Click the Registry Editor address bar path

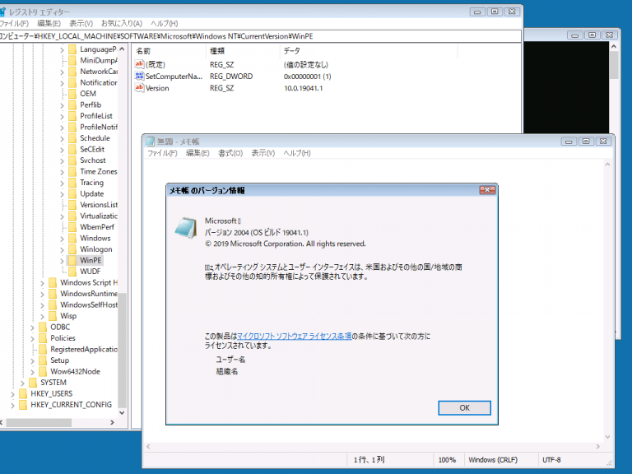pos(260,36)
